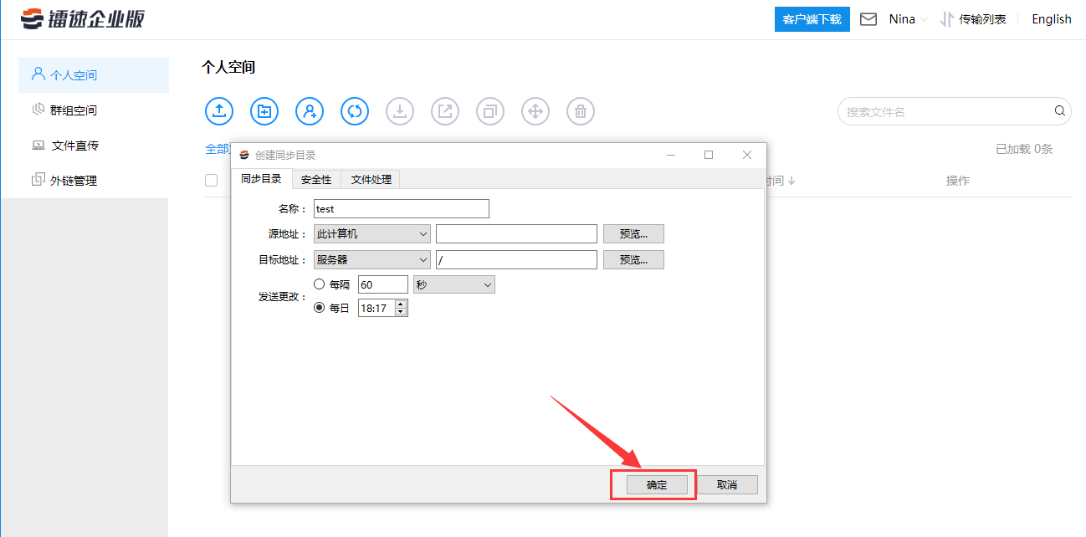Switch to the 安全性 tab

[x=316, y=180]
